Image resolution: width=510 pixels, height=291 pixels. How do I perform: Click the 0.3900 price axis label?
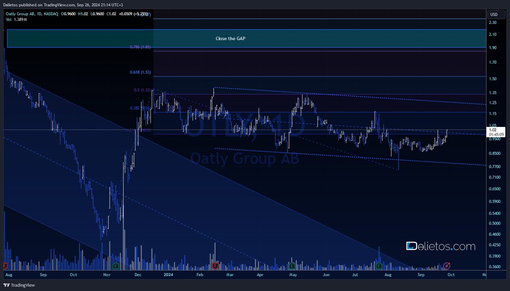point(495,256)
